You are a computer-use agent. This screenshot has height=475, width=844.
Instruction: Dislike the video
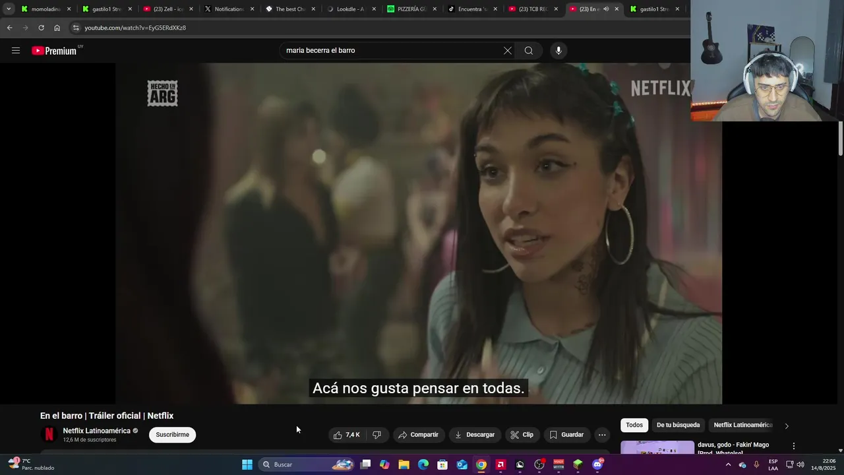377,435
